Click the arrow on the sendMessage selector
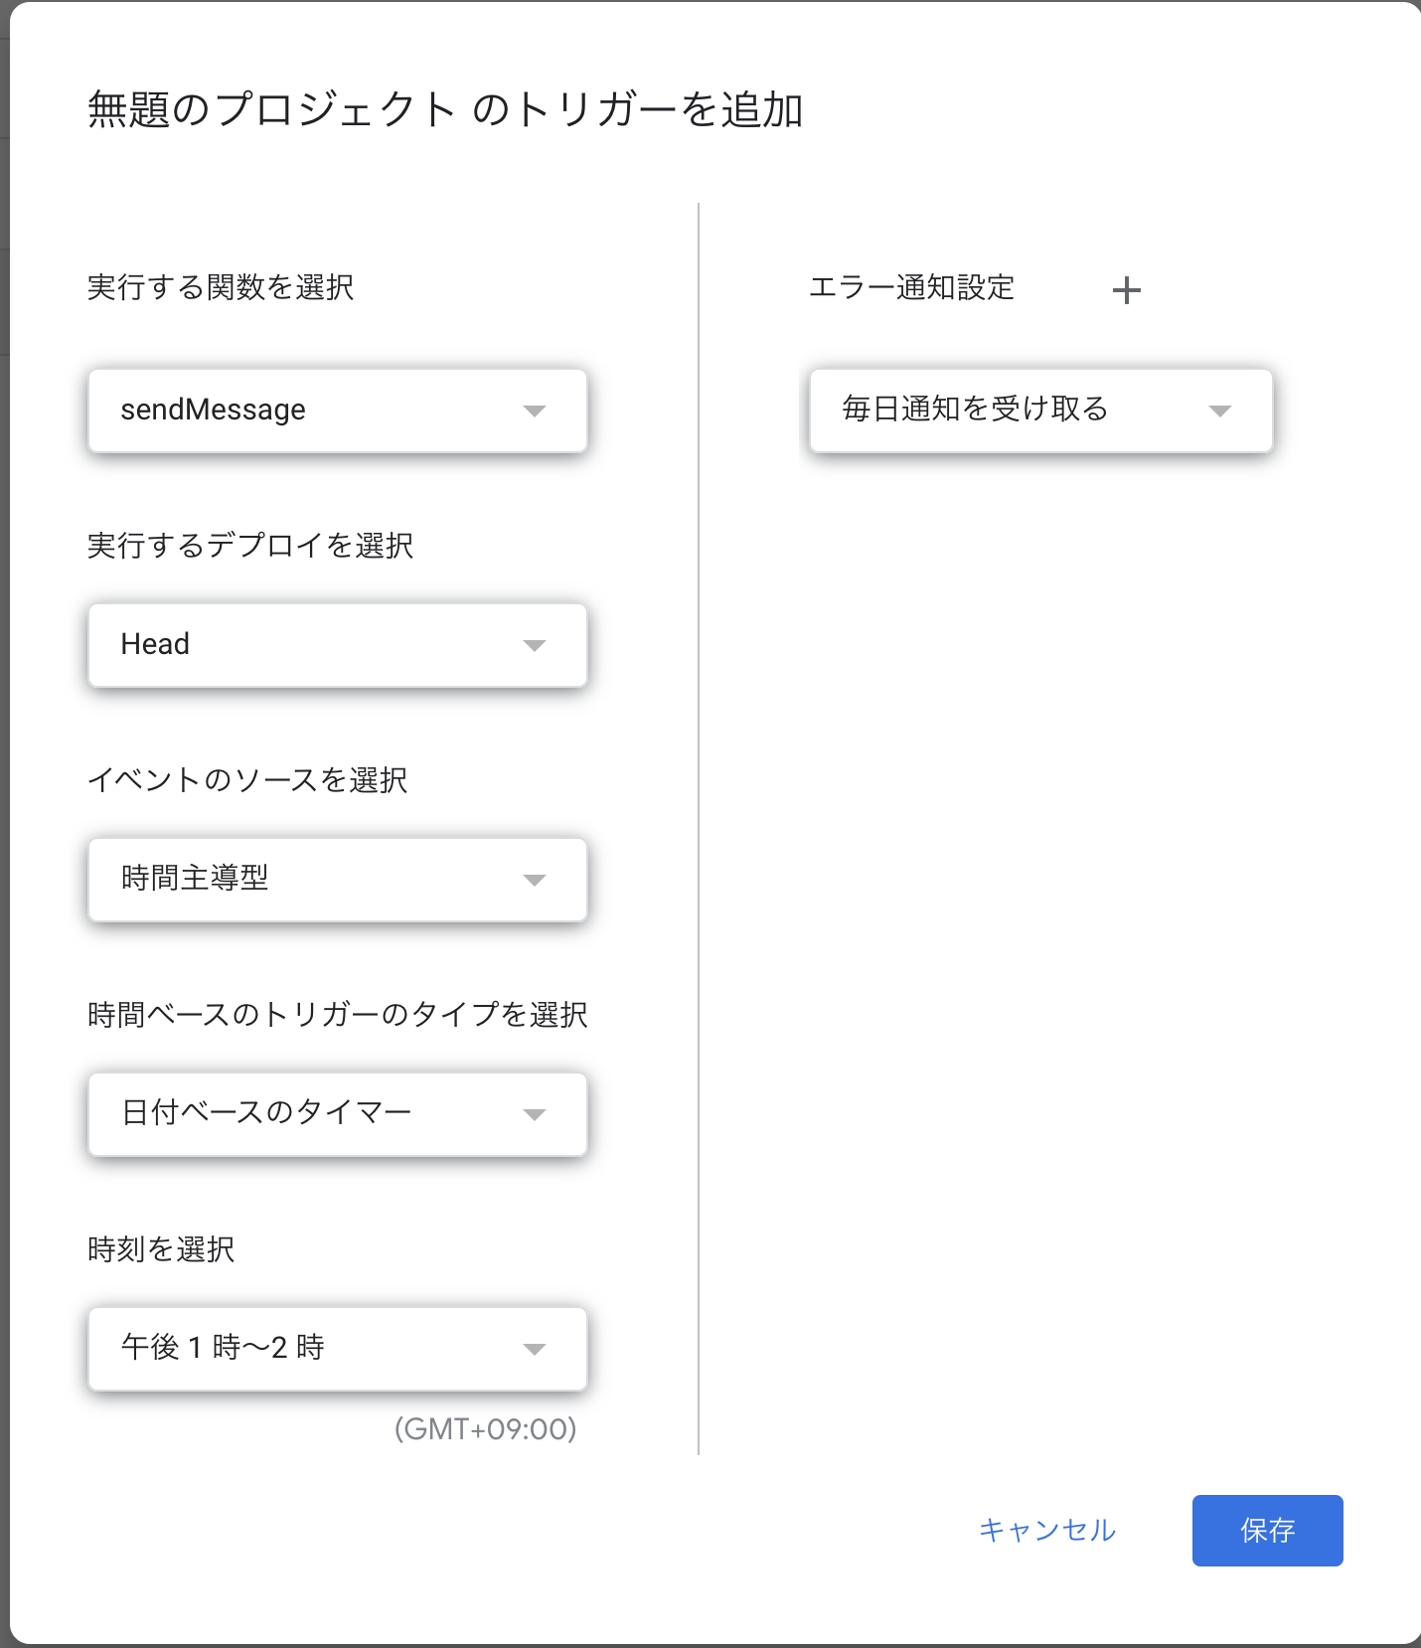 [536, 411]
